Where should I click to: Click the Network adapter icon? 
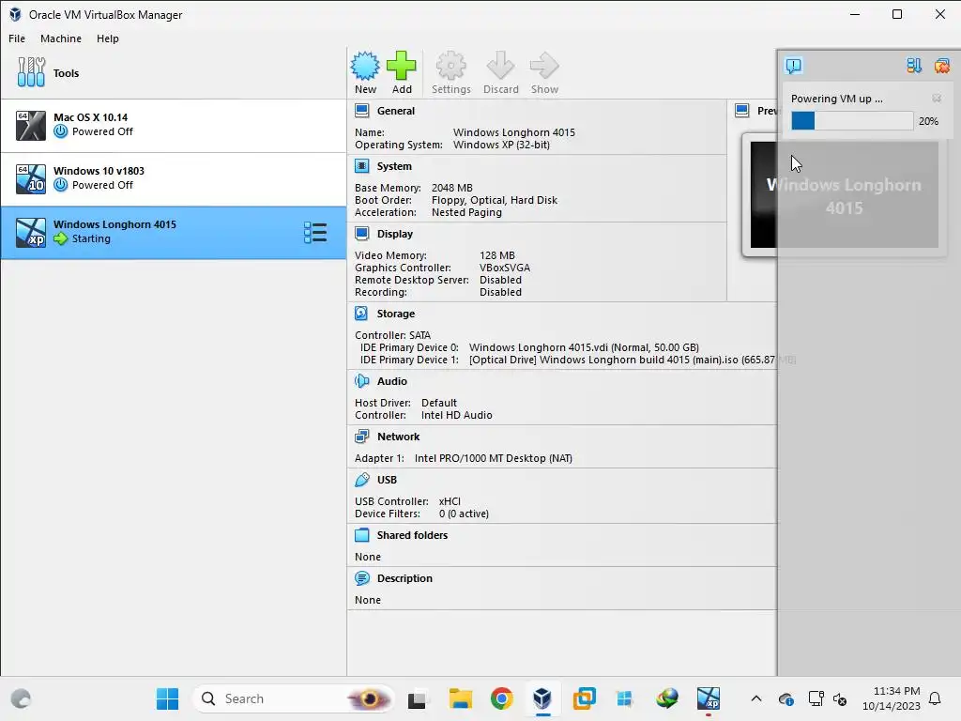(x=362, y=437)
